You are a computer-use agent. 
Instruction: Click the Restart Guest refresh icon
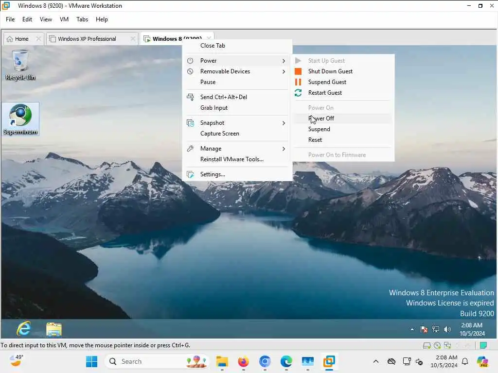[x=298, y=93]
